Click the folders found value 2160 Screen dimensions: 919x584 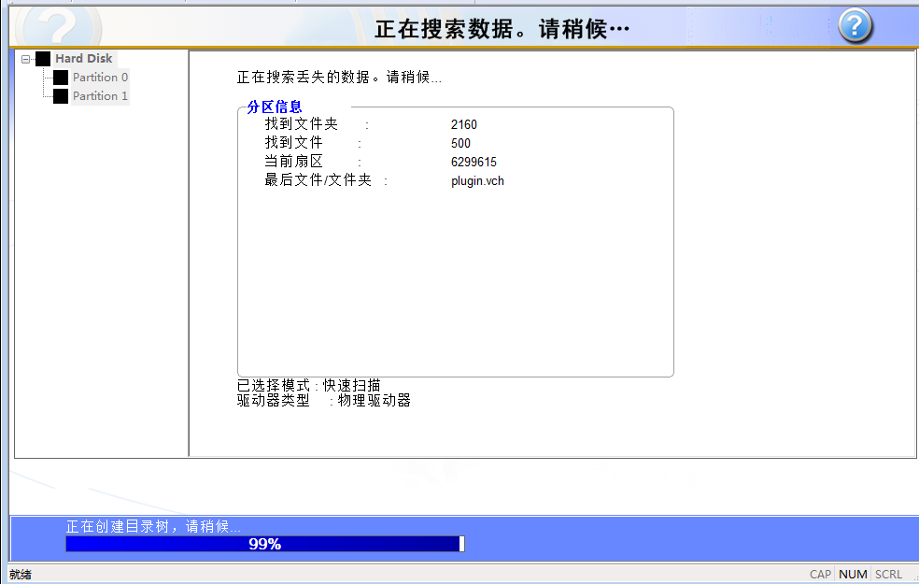pyautogui.click(x=463, y=124)
